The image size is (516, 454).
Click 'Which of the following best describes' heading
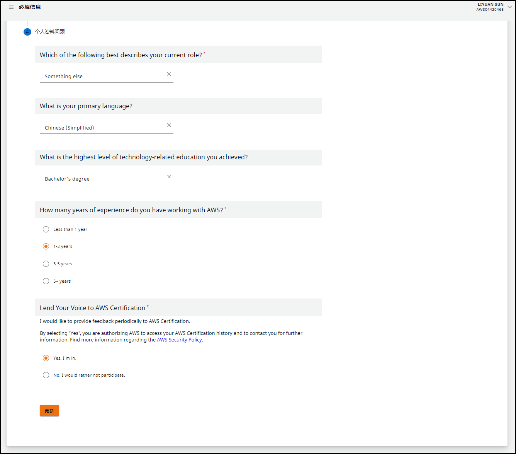[x=121, y=55]
